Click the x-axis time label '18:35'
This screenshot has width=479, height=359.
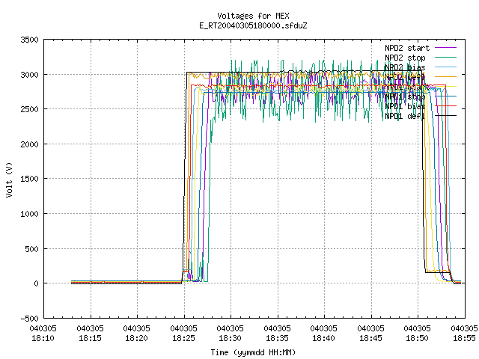point(277,338)
